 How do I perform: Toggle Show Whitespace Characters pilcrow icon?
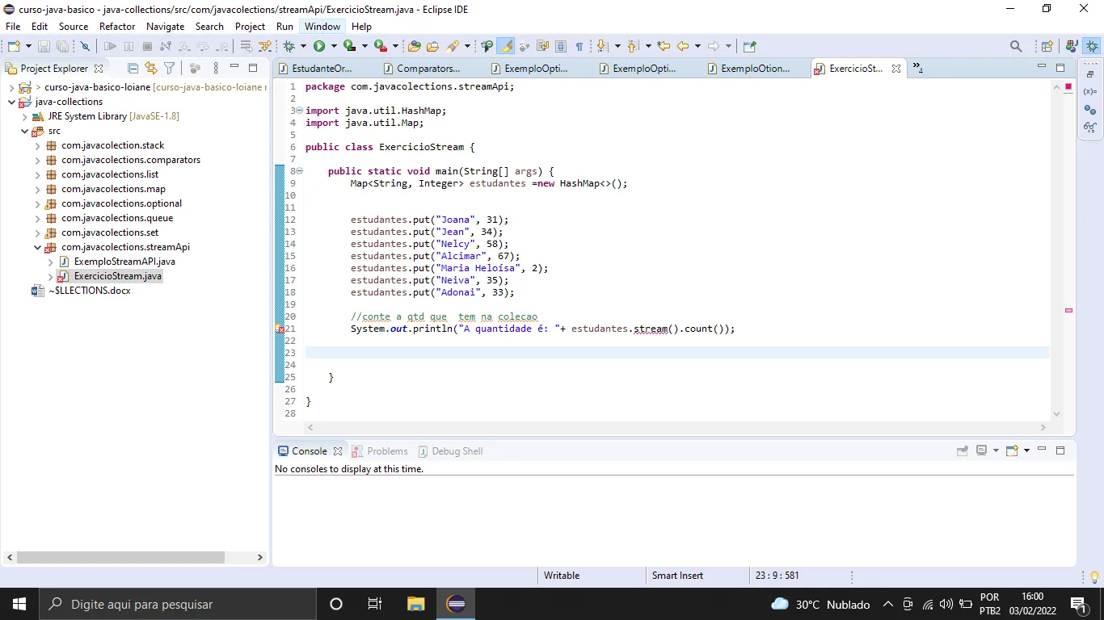579,47
